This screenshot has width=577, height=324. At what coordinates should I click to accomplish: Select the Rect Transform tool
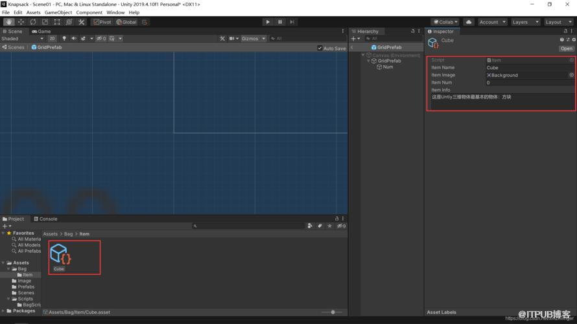(57, 22)
